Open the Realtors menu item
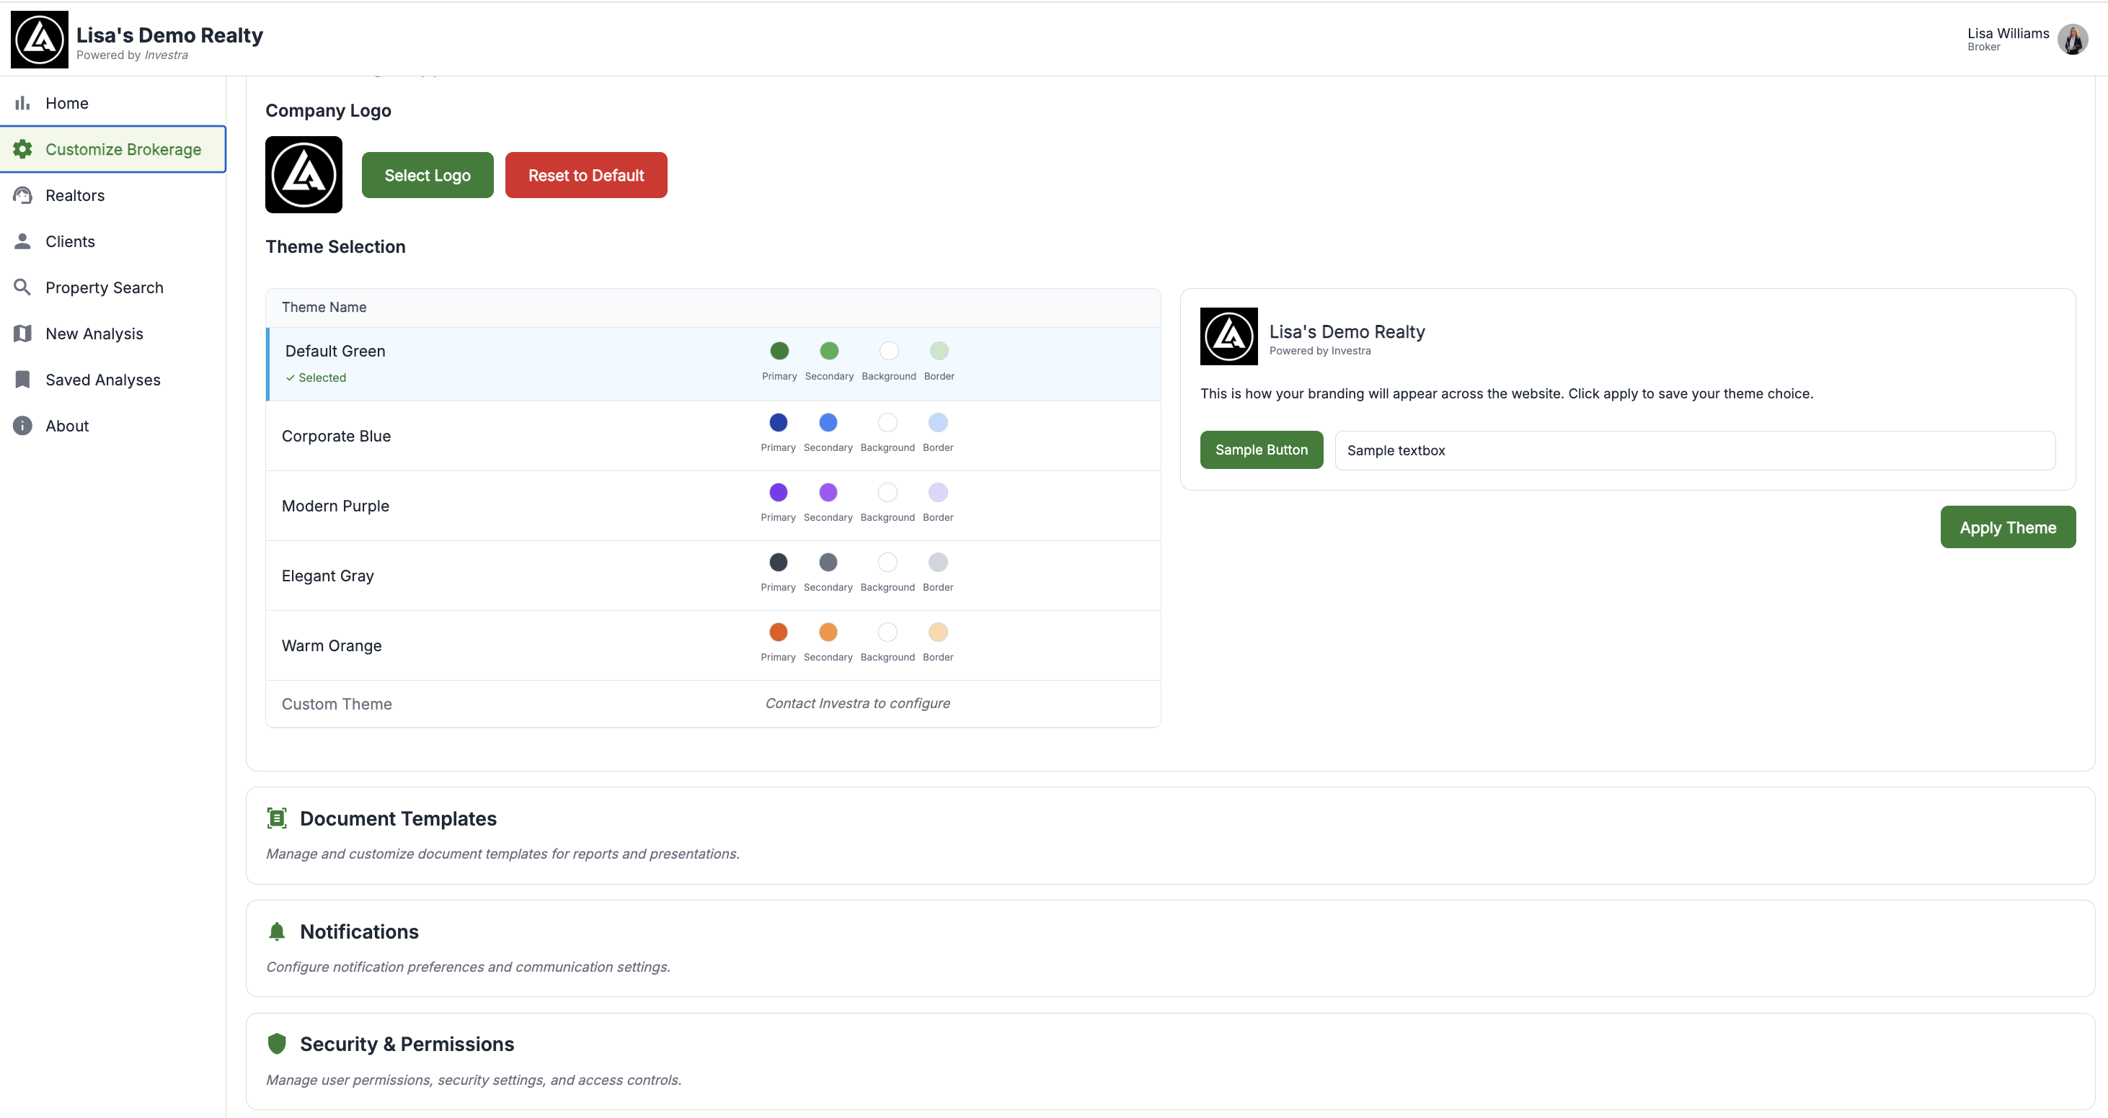Screen dimensions: 2108x1118 pos(75,195)
